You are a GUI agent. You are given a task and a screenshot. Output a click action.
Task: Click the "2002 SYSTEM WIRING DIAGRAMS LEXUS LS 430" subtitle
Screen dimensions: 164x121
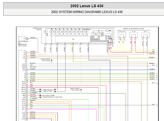[87, 12]
